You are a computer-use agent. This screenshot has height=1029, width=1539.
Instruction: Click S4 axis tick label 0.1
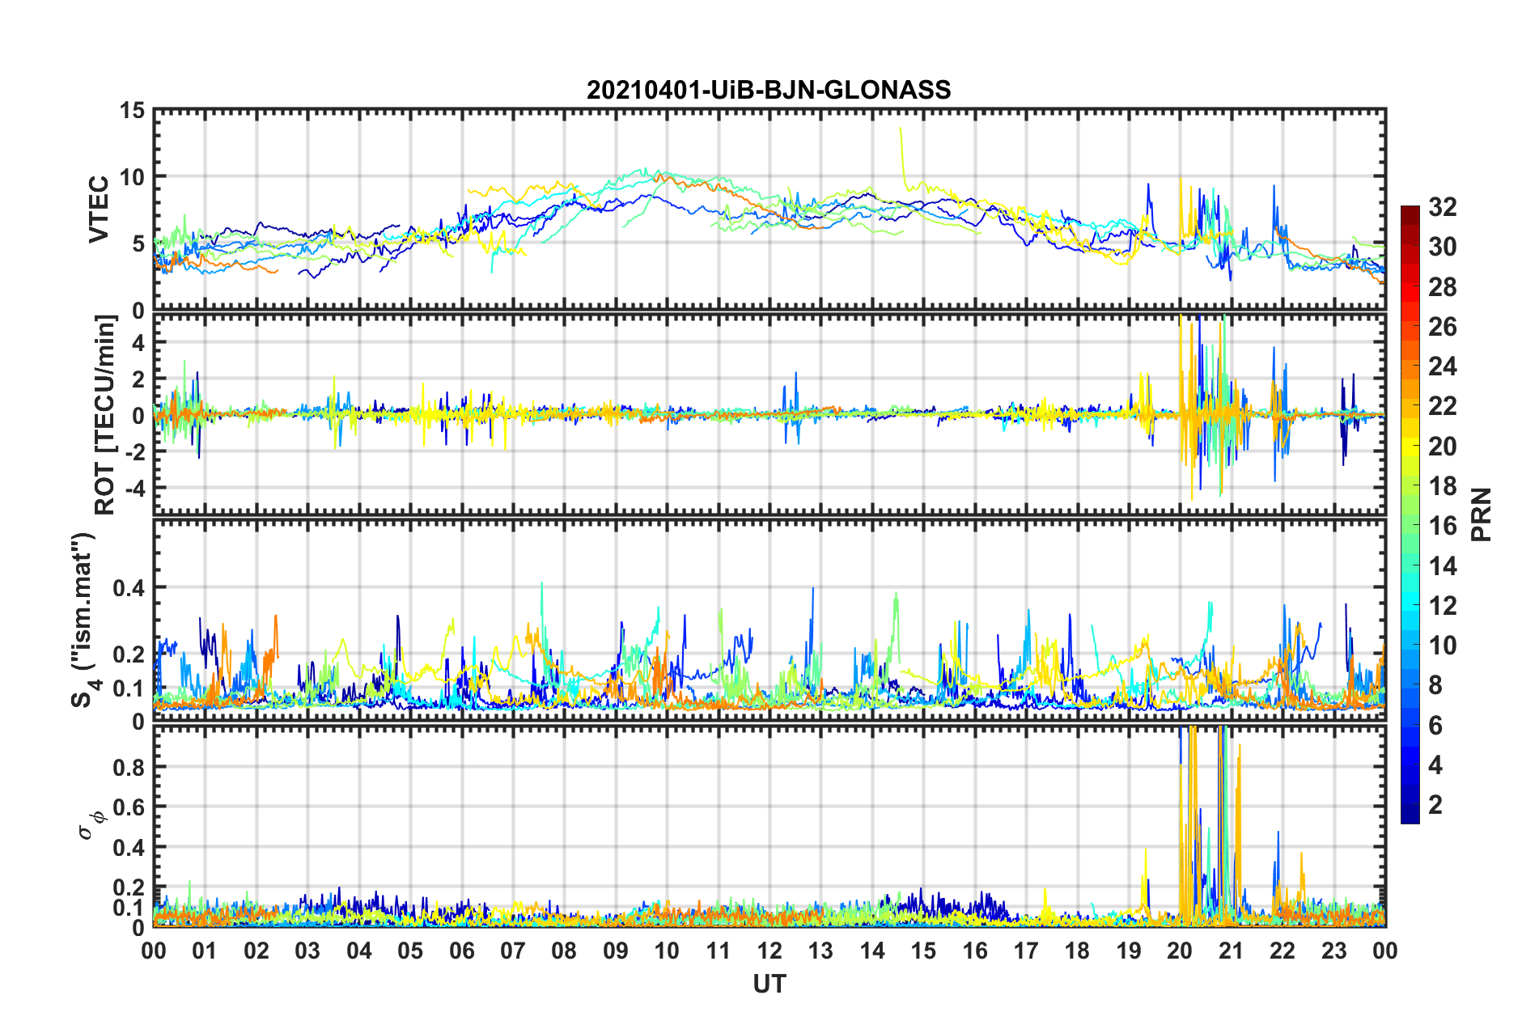click(129, 688)
